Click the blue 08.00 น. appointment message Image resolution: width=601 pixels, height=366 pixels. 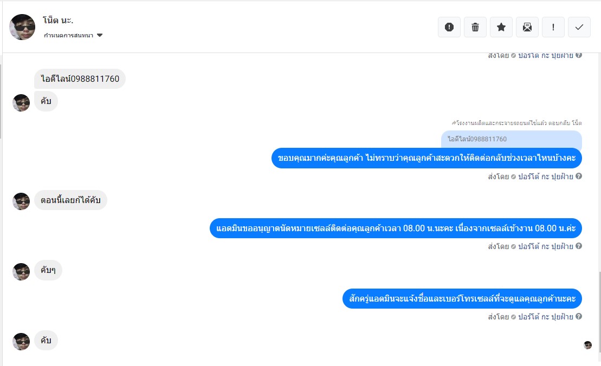tap(396, 228)
